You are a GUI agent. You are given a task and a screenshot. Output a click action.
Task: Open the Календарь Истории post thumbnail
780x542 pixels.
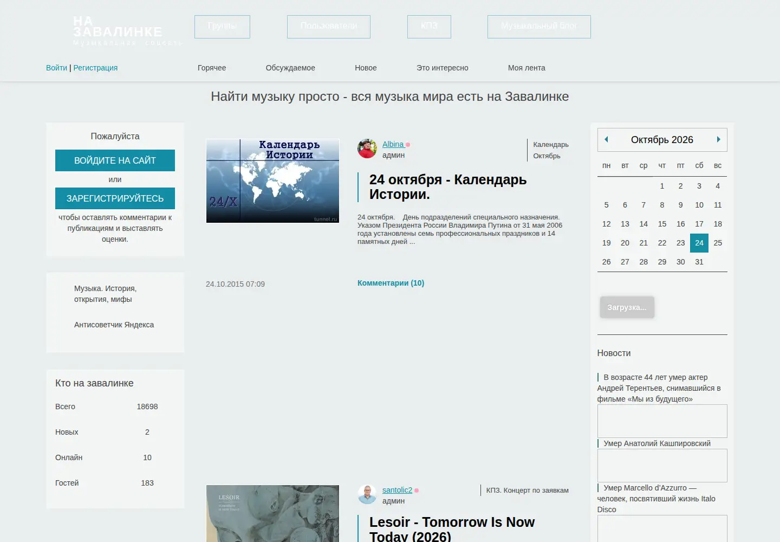272,181
